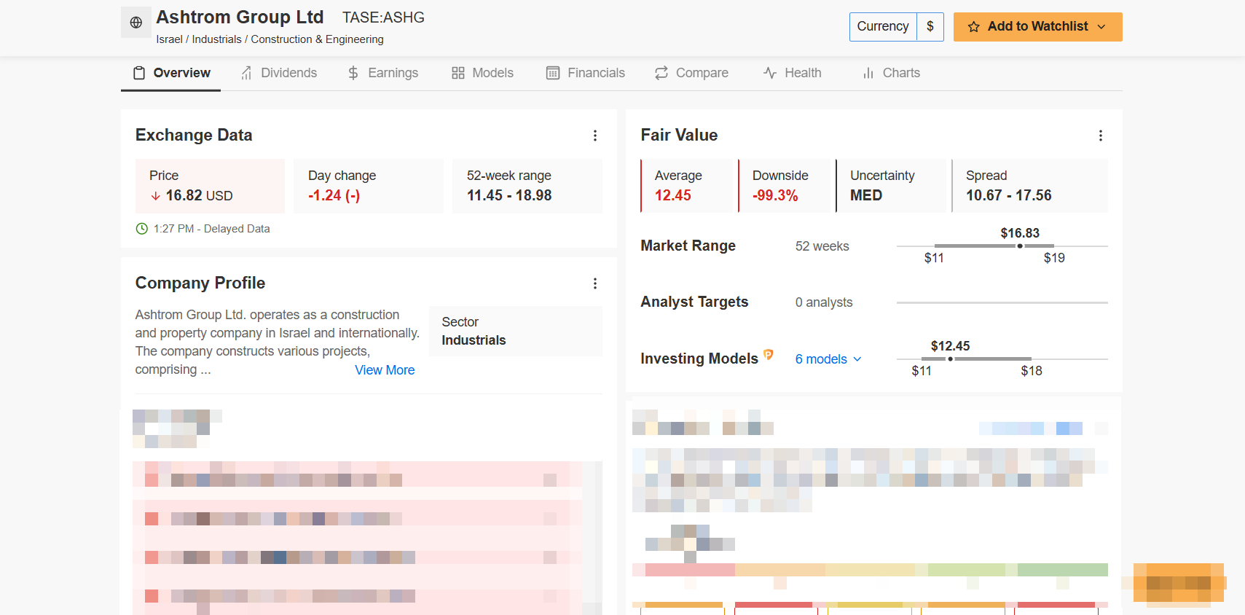The width and height of the screenshot is (1245, 615).
Task: Click Construction & Engineering breadcrumb link
Action: coord(317,39)
